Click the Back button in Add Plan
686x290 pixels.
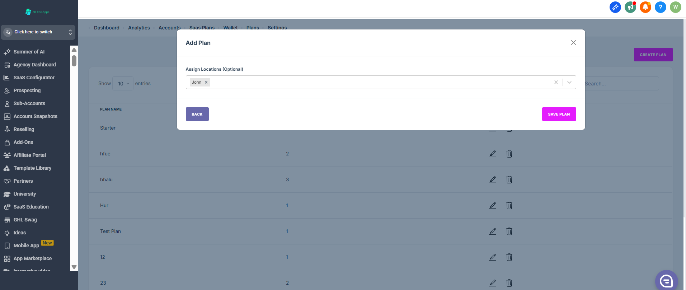[x=197, y=114]
